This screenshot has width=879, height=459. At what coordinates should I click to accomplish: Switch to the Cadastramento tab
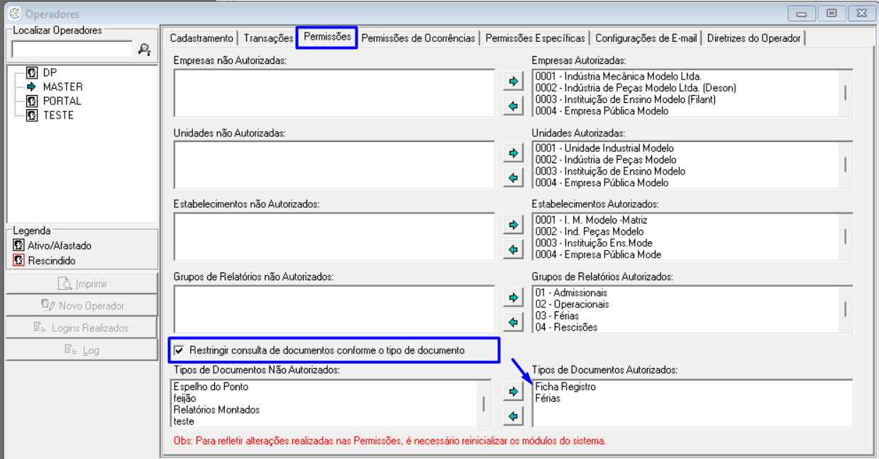pyautogui.click(x=201, y=38)
